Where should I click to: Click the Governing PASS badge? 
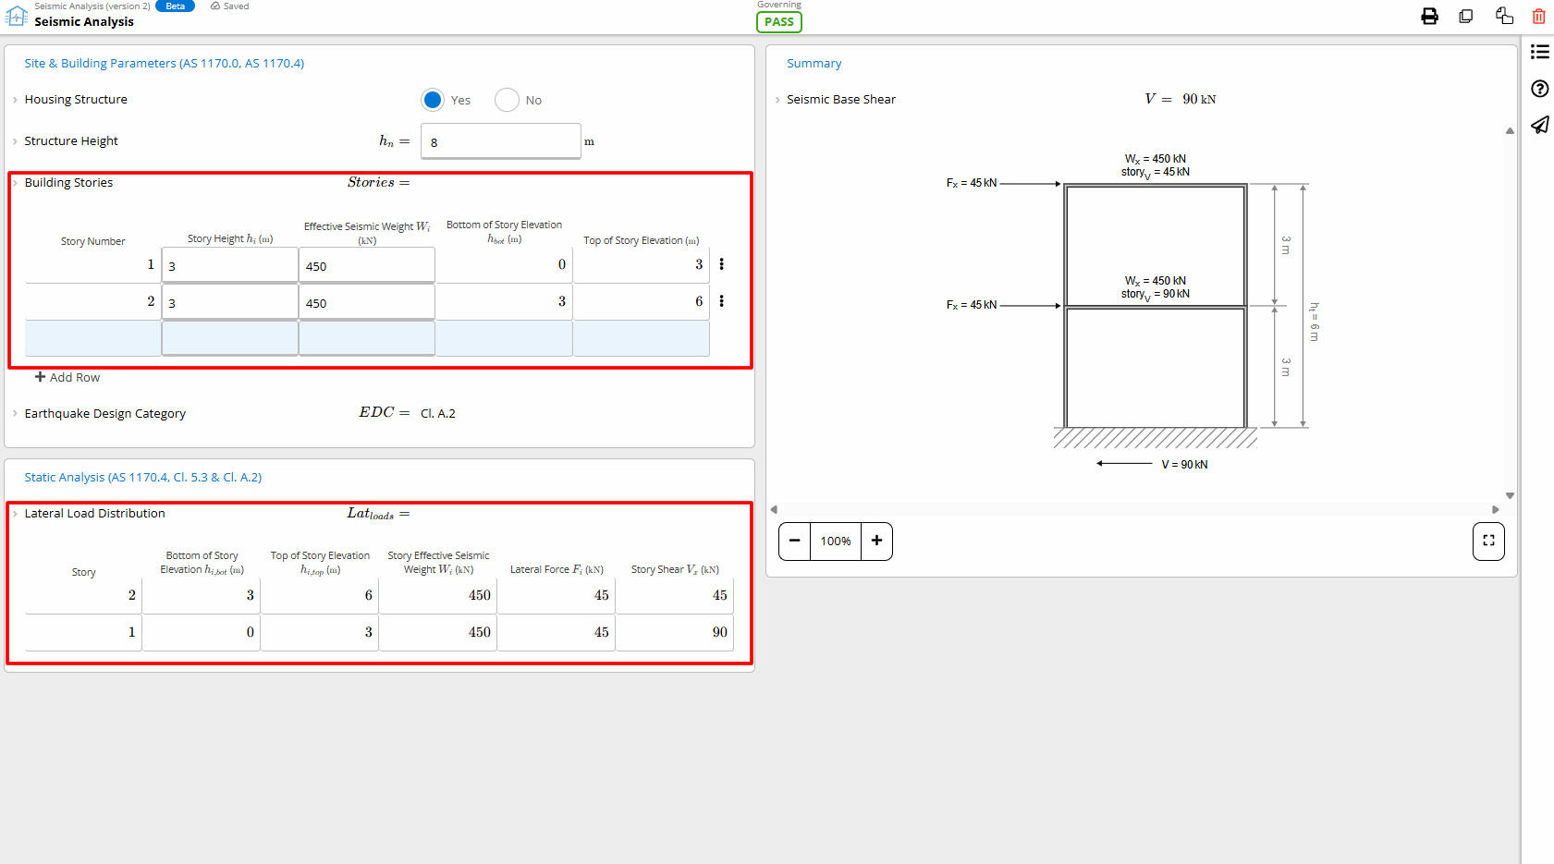[778, 21]
